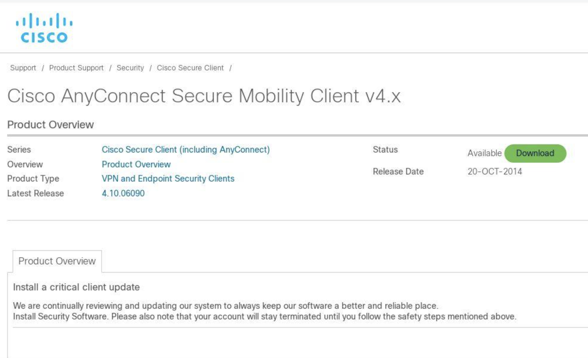Follow the blue Product Overview link
Image resolution: width=588 pixels, height=358 pixels.
tap(136, 165)
